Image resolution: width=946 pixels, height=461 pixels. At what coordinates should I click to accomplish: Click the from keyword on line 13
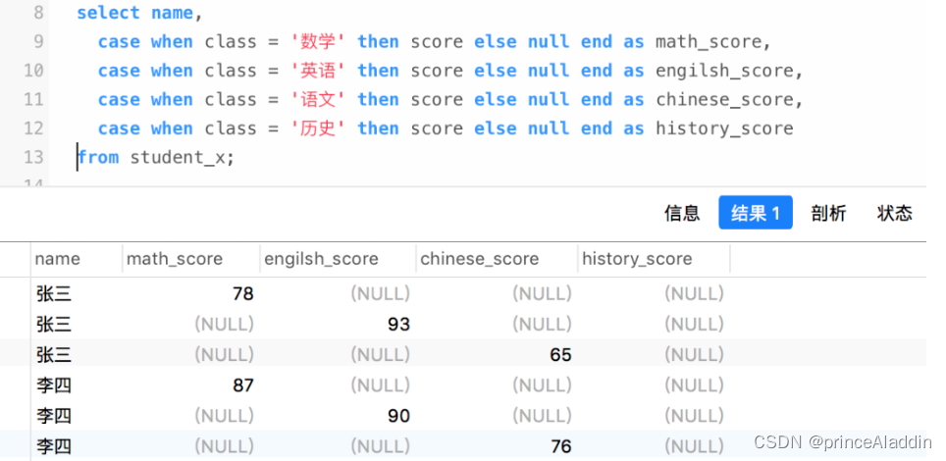coord(98,158)
